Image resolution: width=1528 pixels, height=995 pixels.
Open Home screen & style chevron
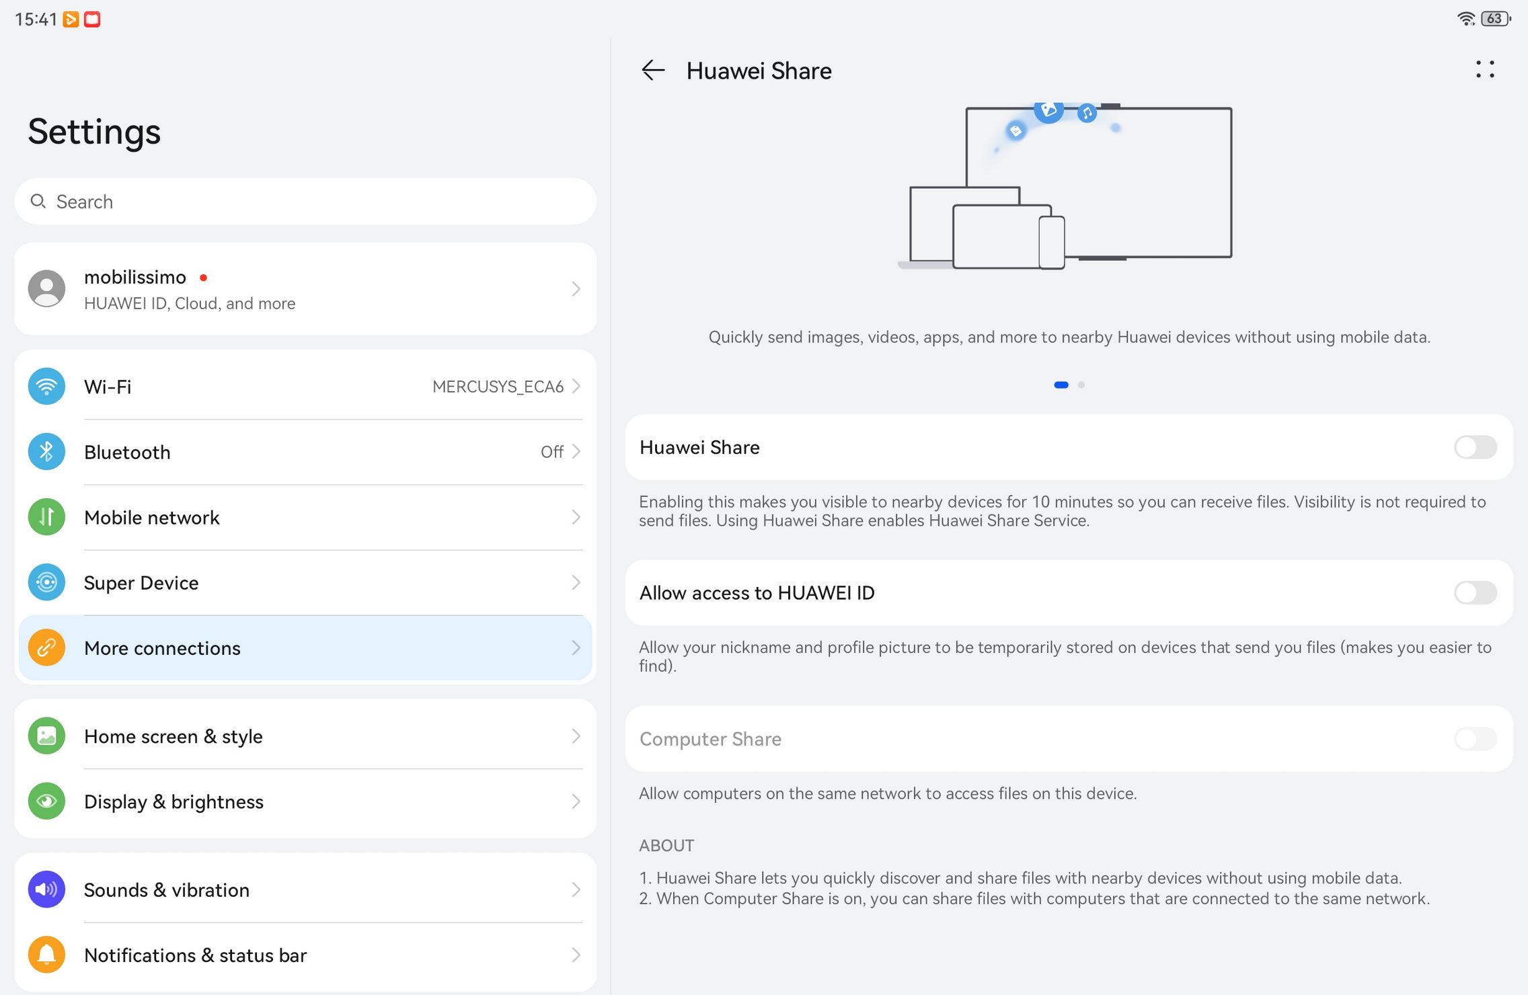576,736
